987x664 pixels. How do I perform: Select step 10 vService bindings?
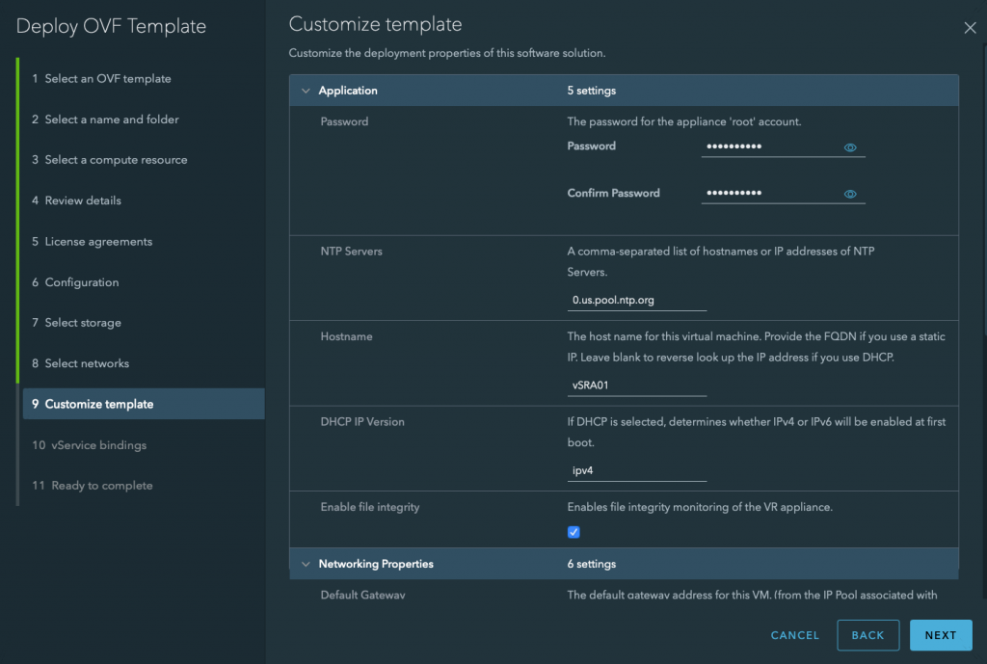[x=89, y=445]
